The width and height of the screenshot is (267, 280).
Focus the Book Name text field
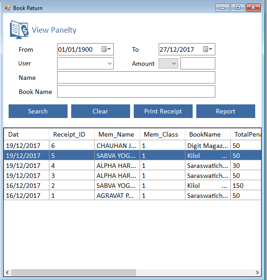(136, 91)
